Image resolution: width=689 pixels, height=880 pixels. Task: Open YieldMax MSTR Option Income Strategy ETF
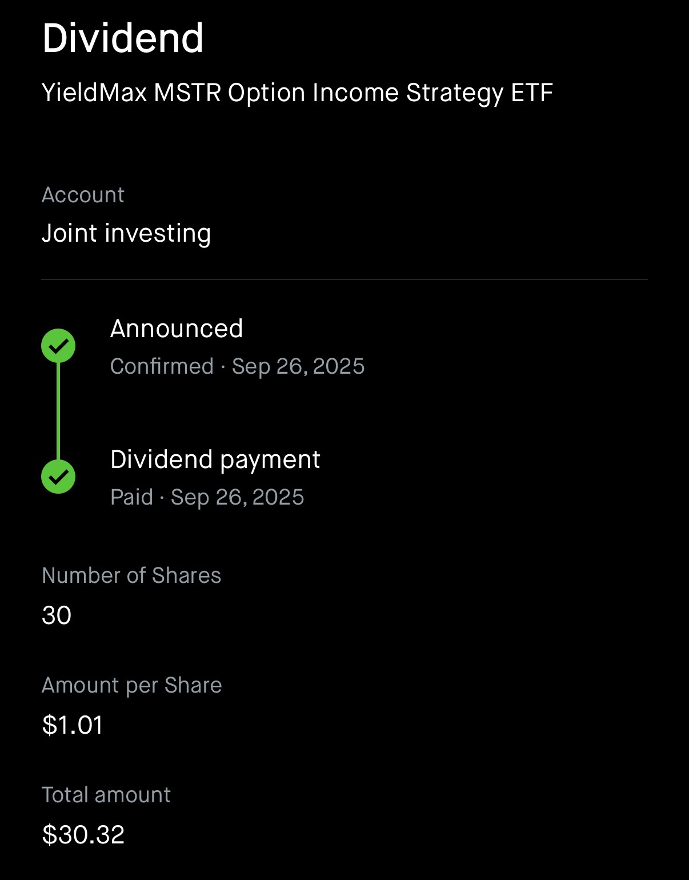(297, 93)
